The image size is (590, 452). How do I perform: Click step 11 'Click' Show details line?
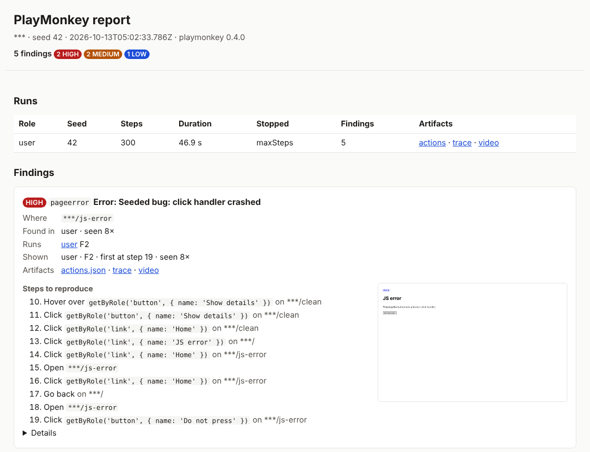[164, 316]
